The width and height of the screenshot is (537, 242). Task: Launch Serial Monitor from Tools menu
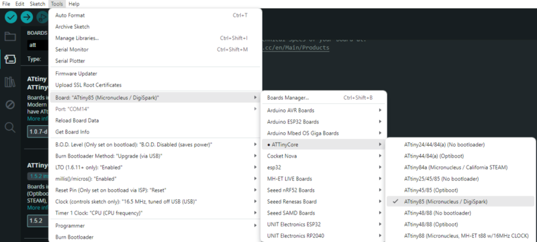pyautogui.click(x=156, y=50)
